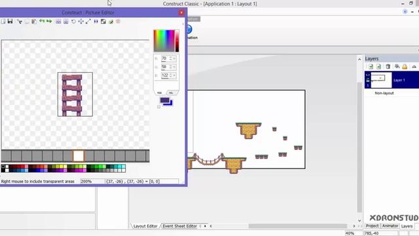Click the flip horizontal icon in Picture Editor

[58, 22]
